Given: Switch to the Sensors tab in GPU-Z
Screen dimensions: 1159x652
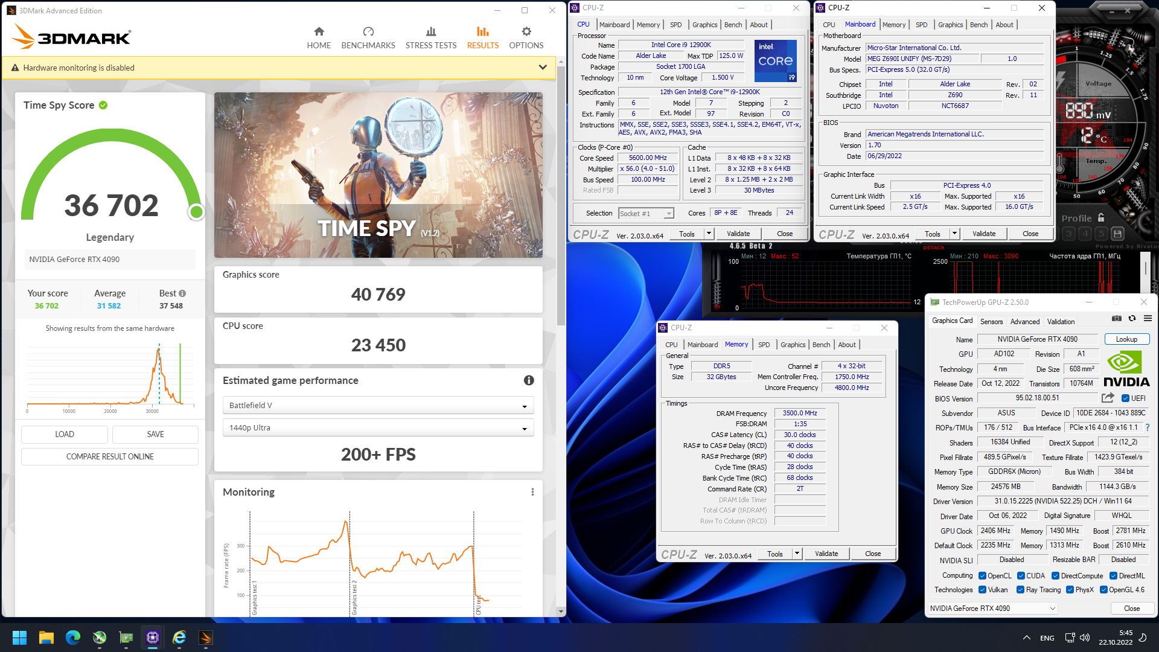Looking at the screenshot, I should pos(991,322).
